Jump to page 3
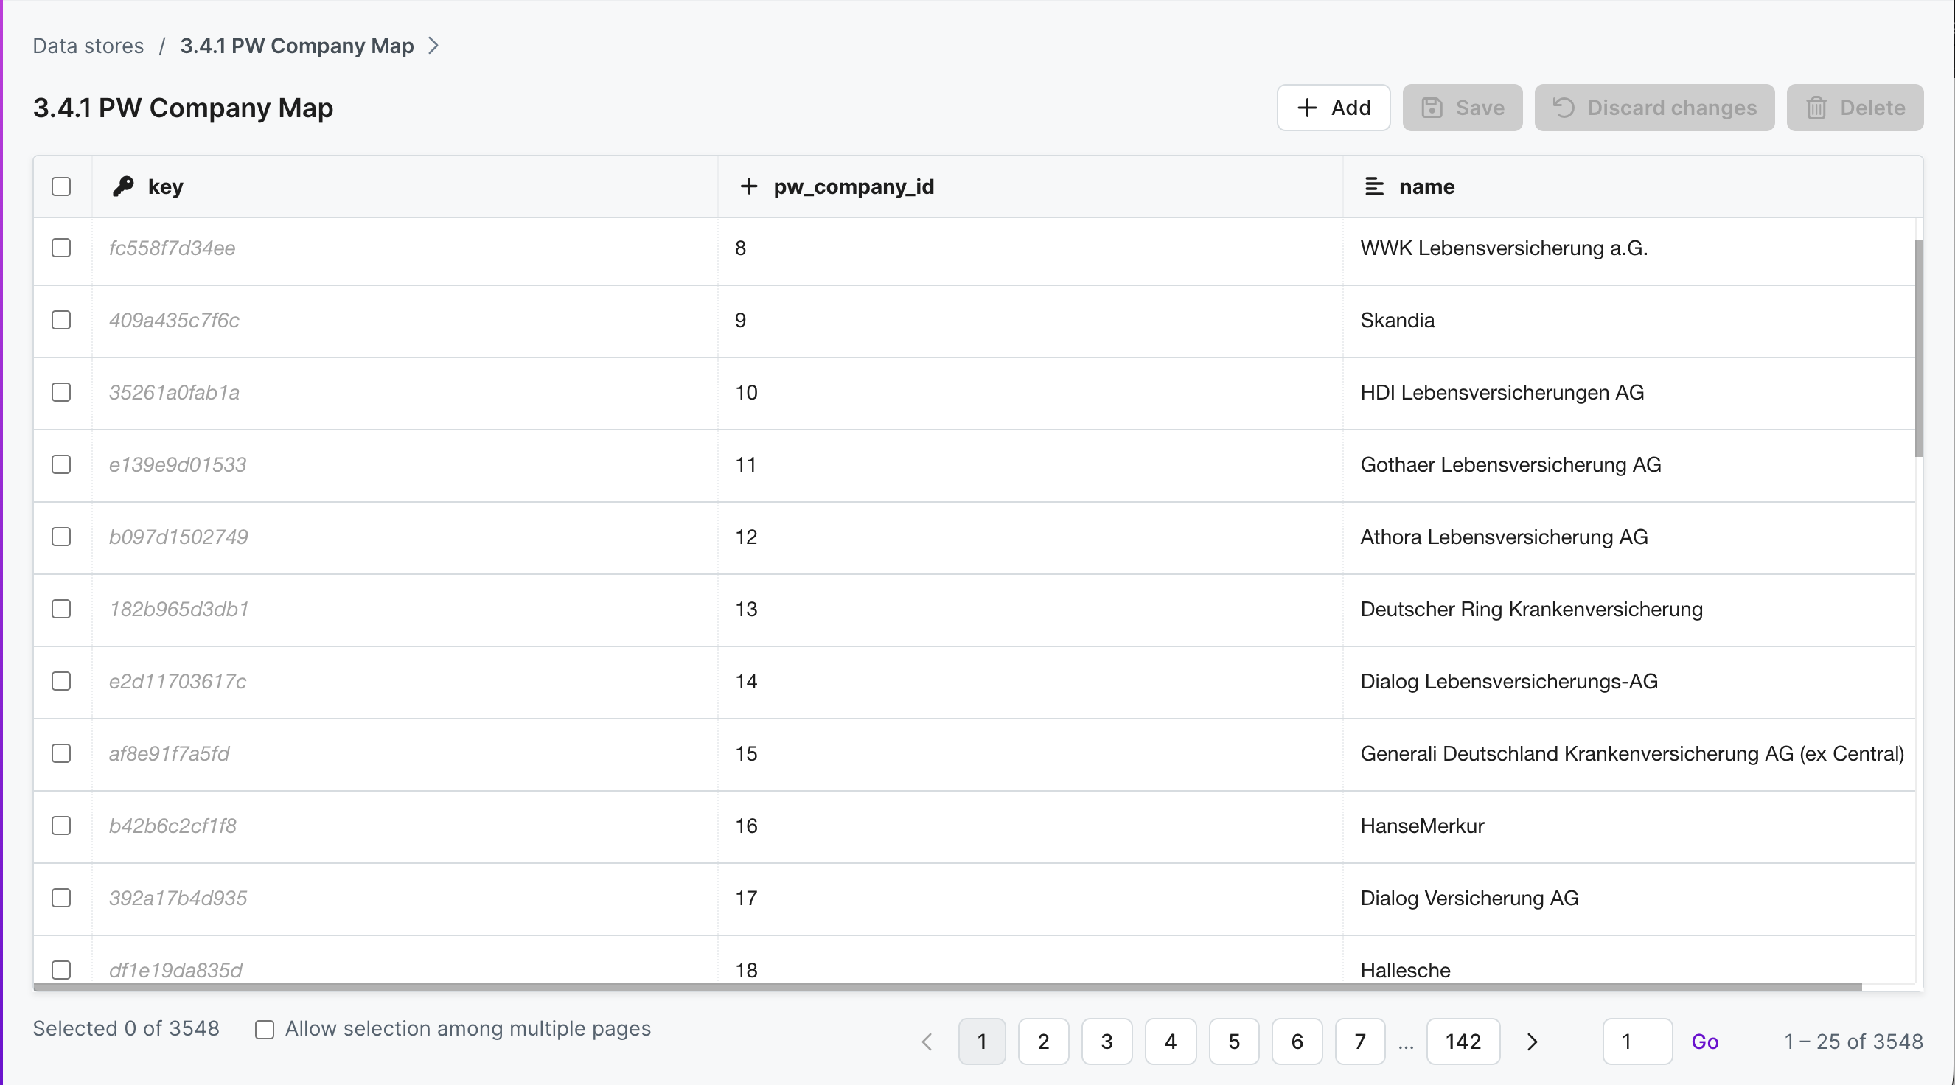 tap(1107, 1042)
